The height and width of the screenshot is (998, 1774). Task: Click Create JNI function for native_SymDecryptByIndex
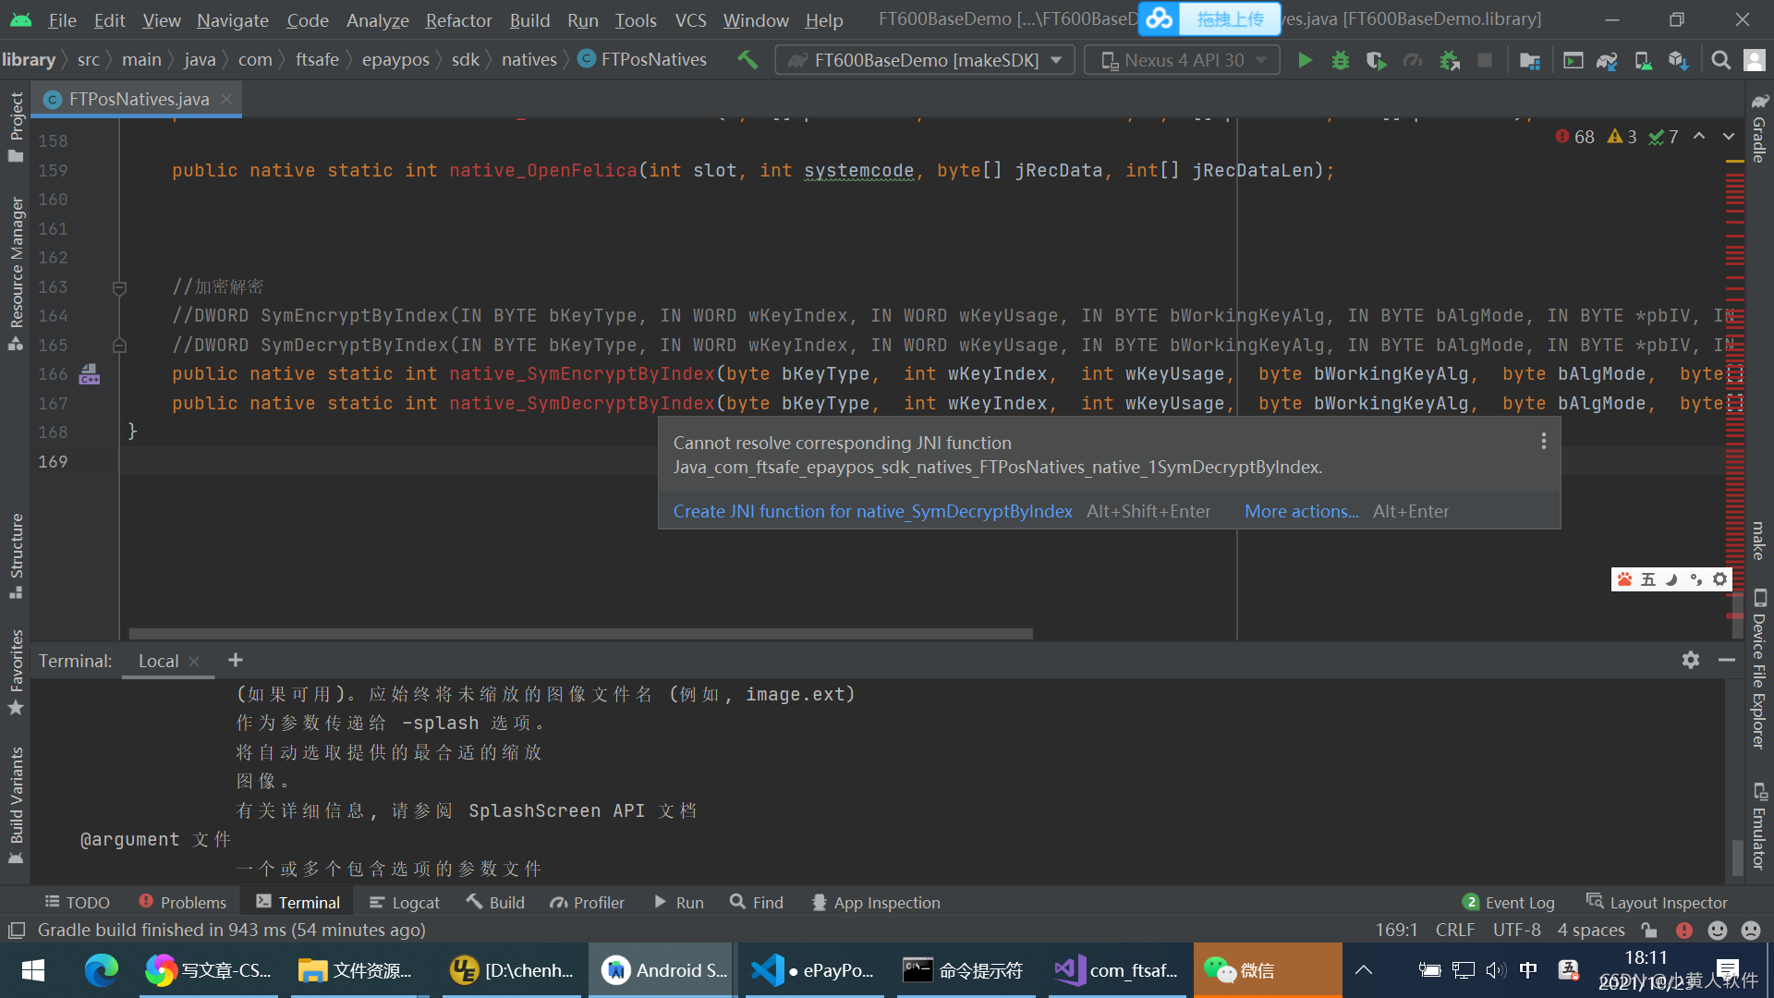coord(872,510)
